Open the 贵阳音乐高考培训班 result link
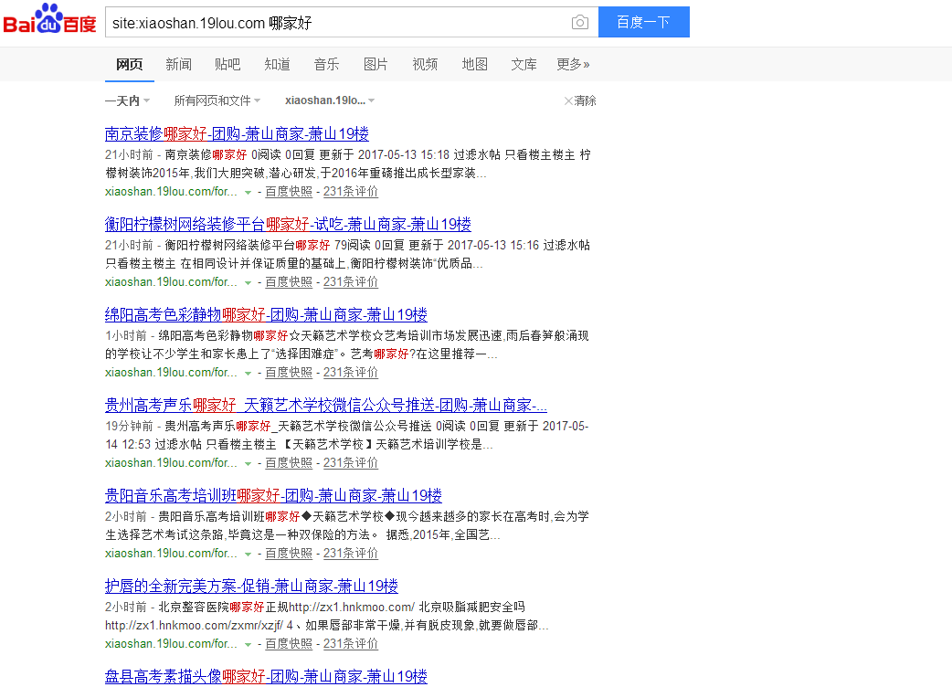Viewport: 952px width, 687px height. [273, 495]
